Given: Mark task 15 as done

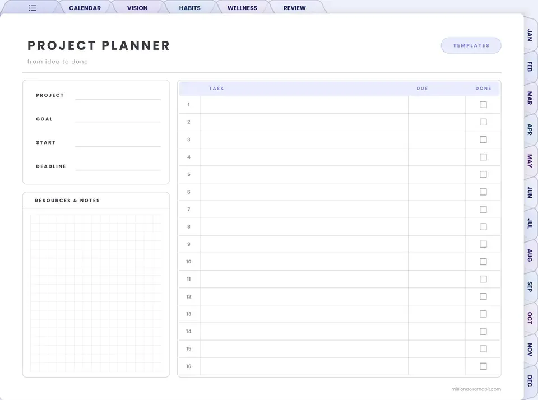Looking at the screenshot, I should tap(483, 349).
